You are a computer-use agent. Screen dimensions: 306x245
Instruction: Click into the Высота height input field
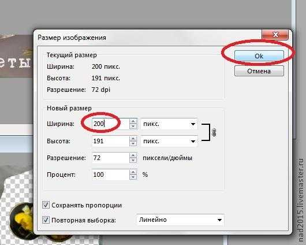click(x=111, y=141)
